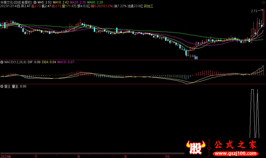
Task: Click the DIF: 0.08 value
Action: (x=34, y=62)
